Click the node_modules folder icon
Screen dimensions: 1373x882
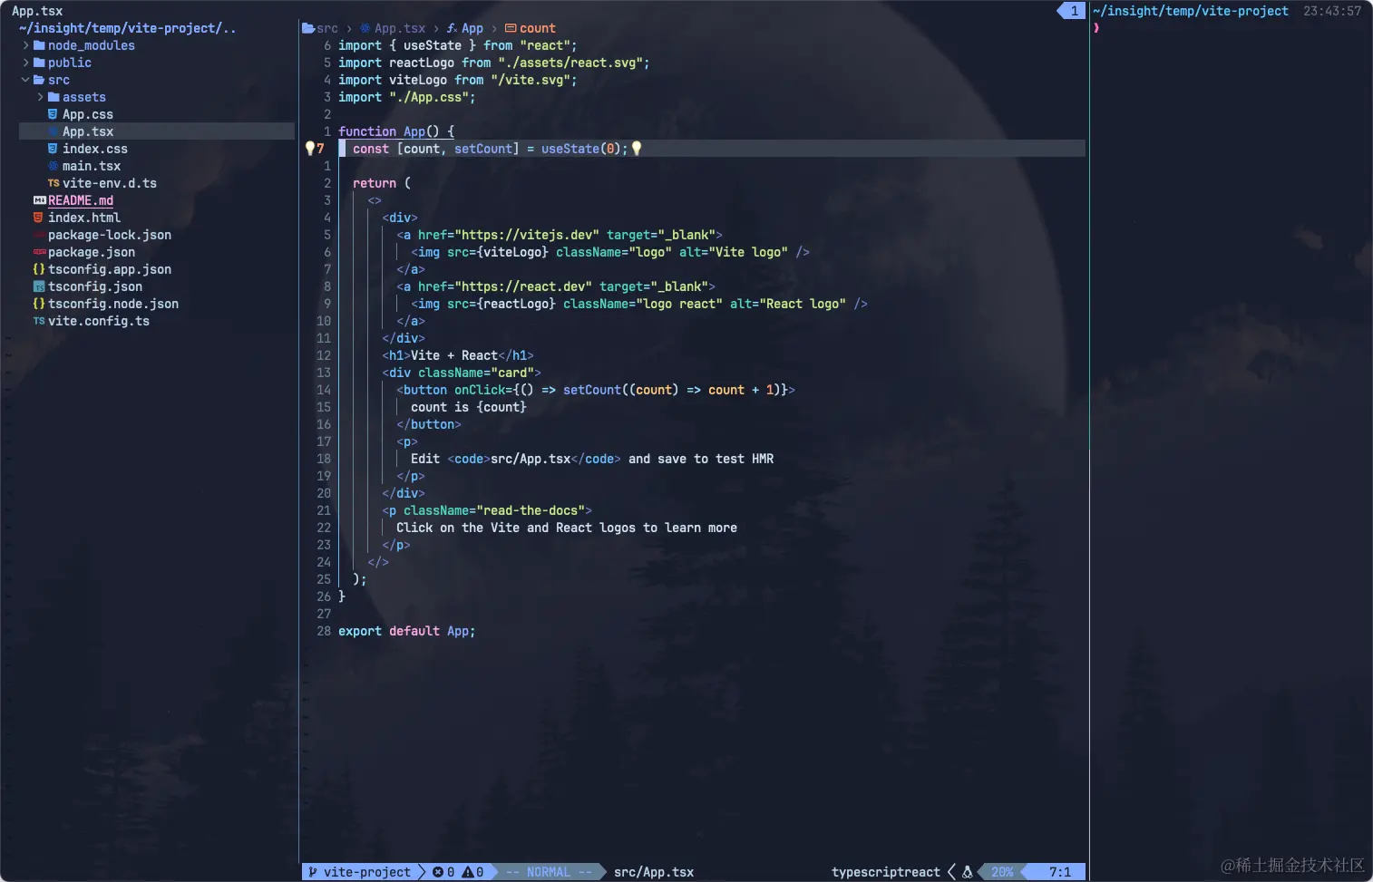[39, 45]
